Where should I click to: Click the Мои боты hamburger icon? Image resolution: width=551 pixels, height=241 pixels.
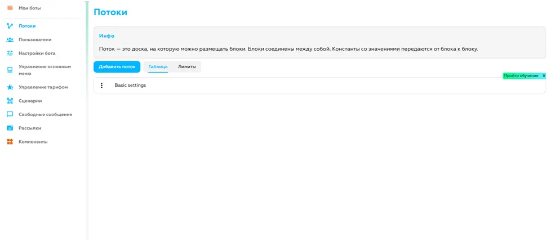[x=10, y=8]
